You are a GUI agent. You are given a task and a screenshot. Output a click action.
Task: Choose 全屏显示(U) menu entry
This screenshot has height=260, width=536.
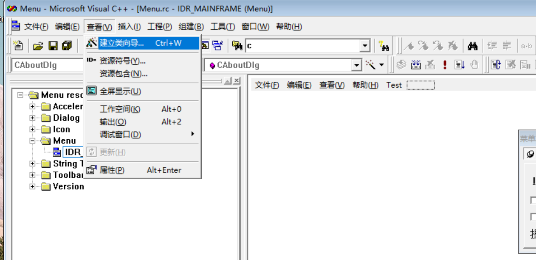pos(142,91)
